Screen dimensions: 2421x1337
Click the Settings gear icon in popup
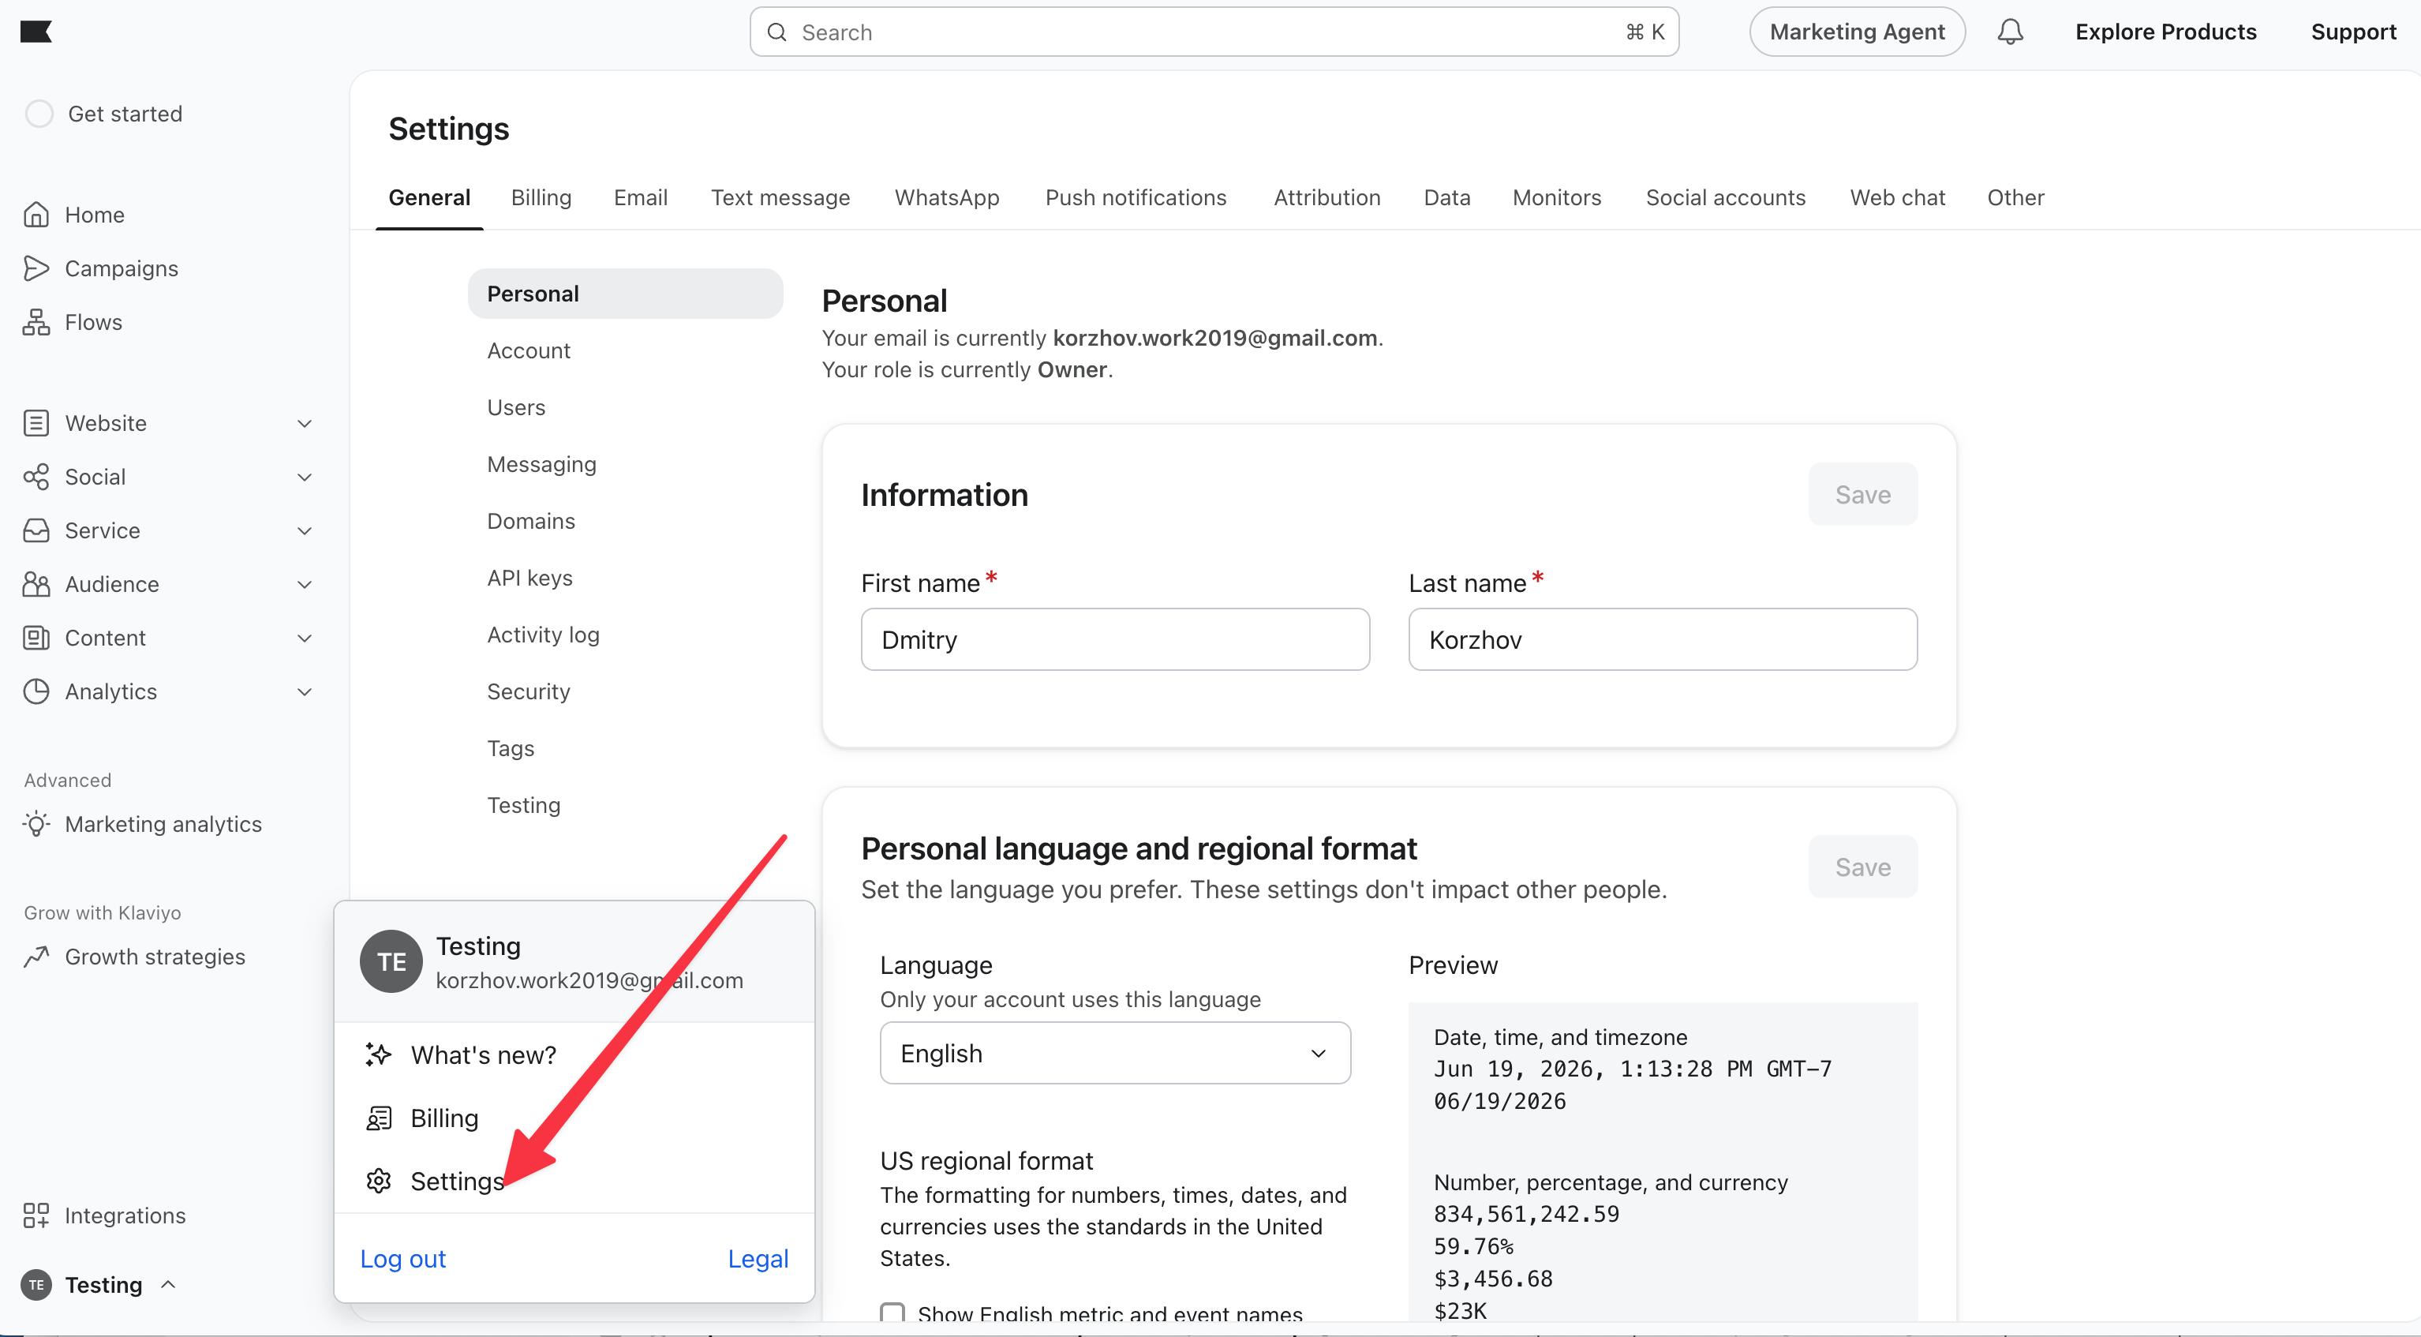coord(379,1180)
